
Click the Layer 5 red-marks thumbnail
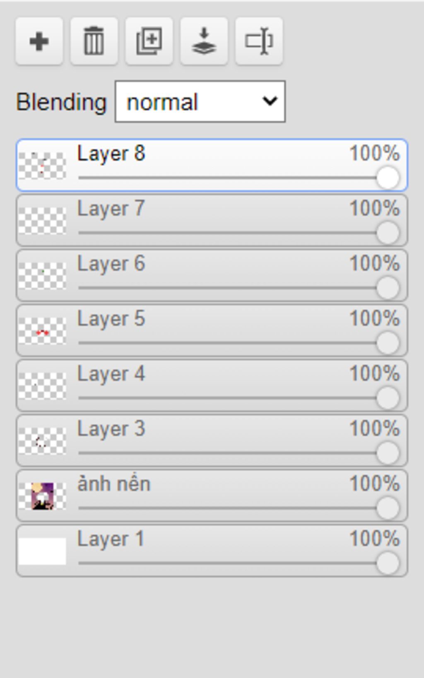click(42, 331)
